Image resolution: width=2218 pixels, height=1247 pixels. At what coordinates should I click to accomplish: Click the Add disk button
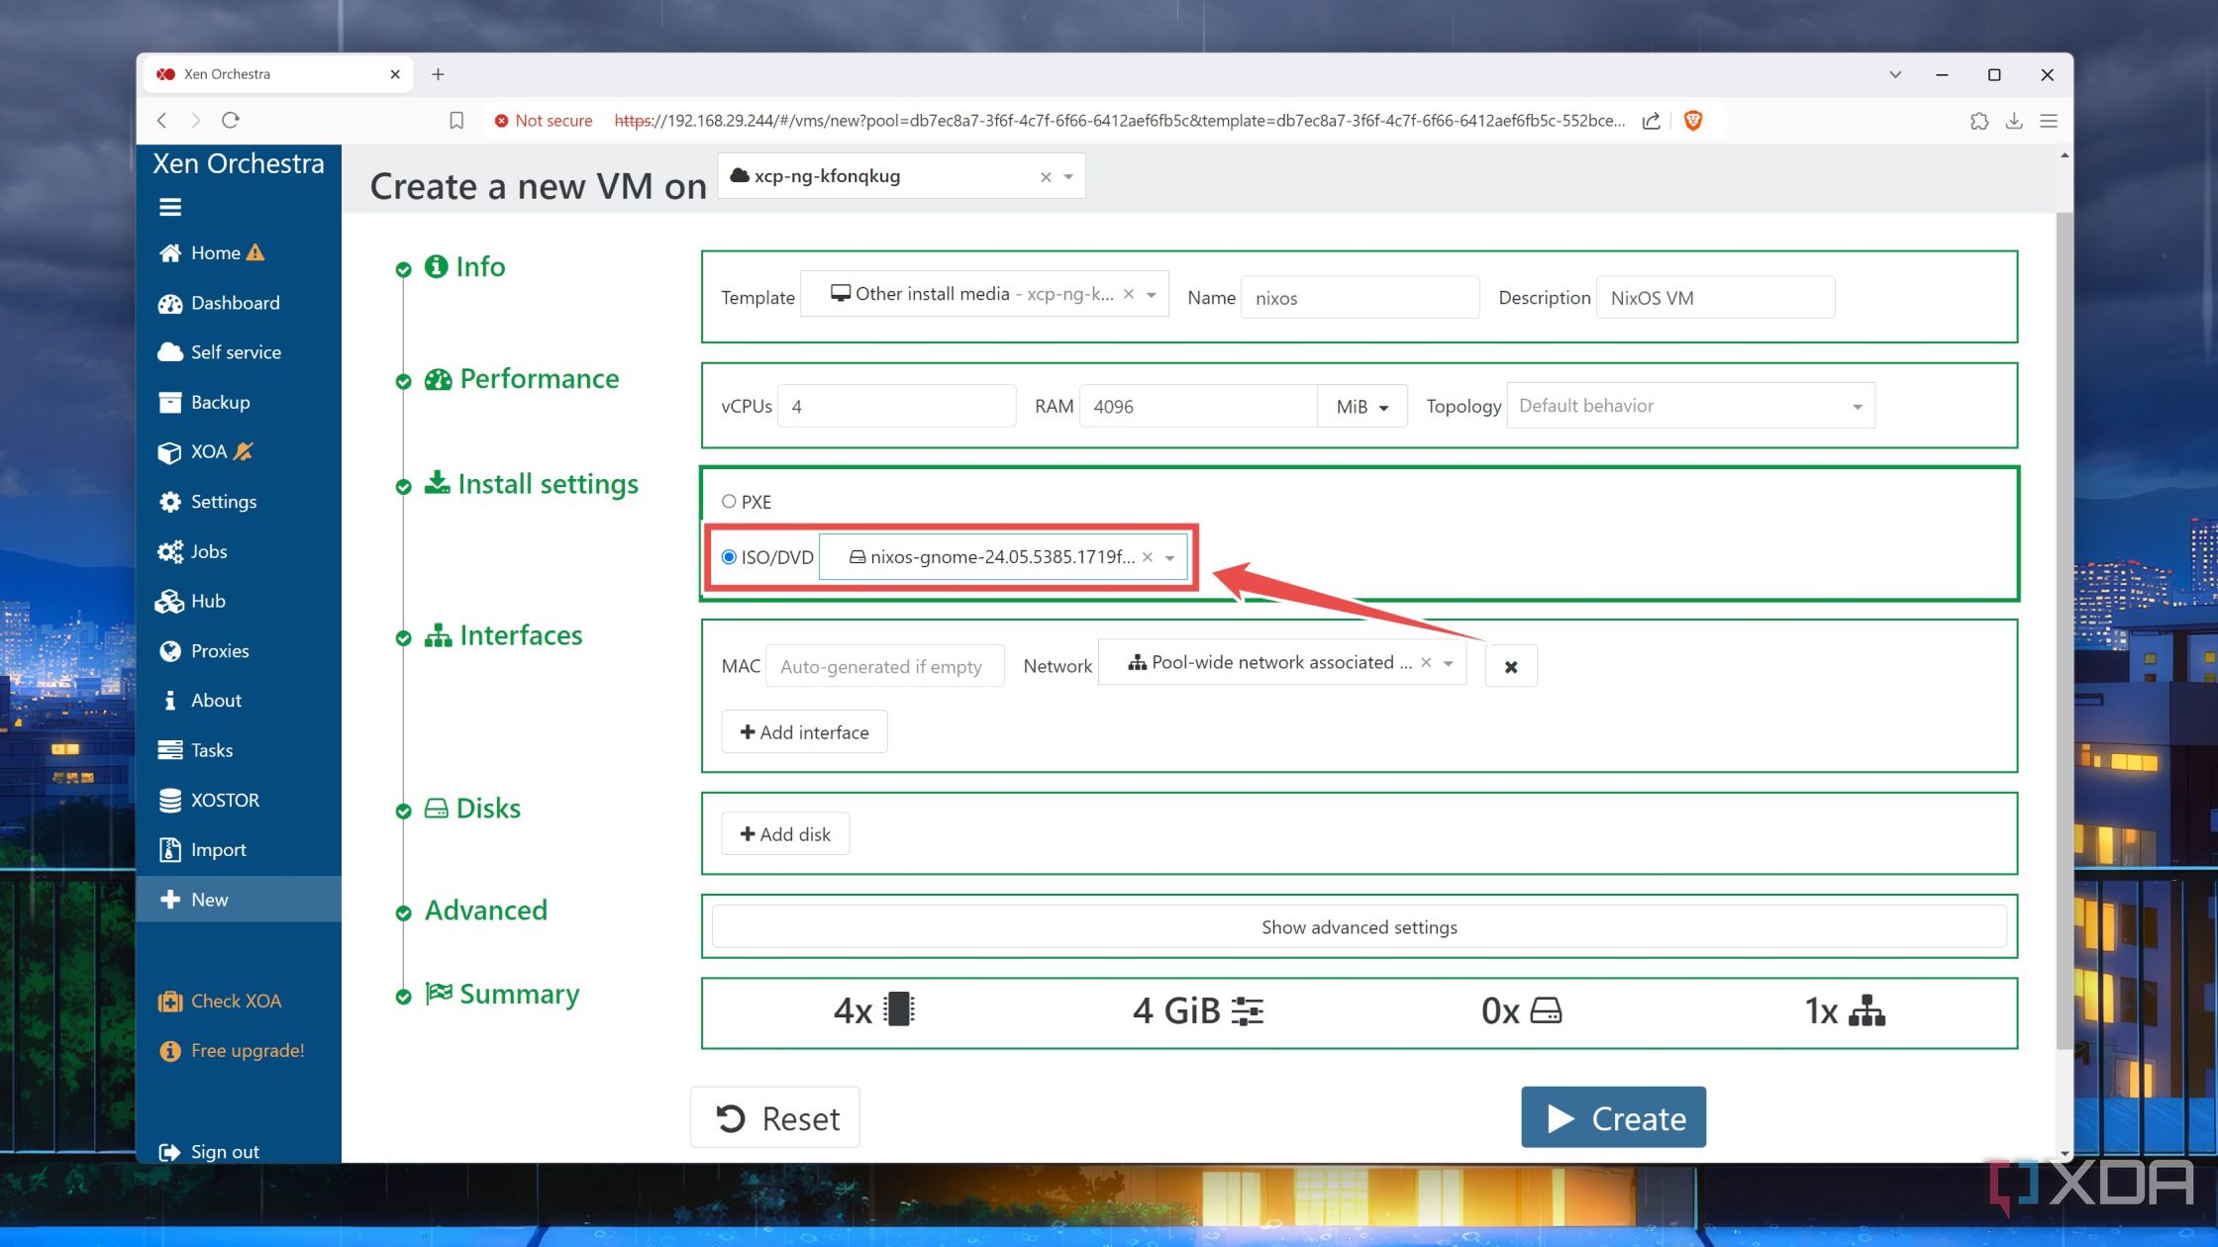[784, 834]
